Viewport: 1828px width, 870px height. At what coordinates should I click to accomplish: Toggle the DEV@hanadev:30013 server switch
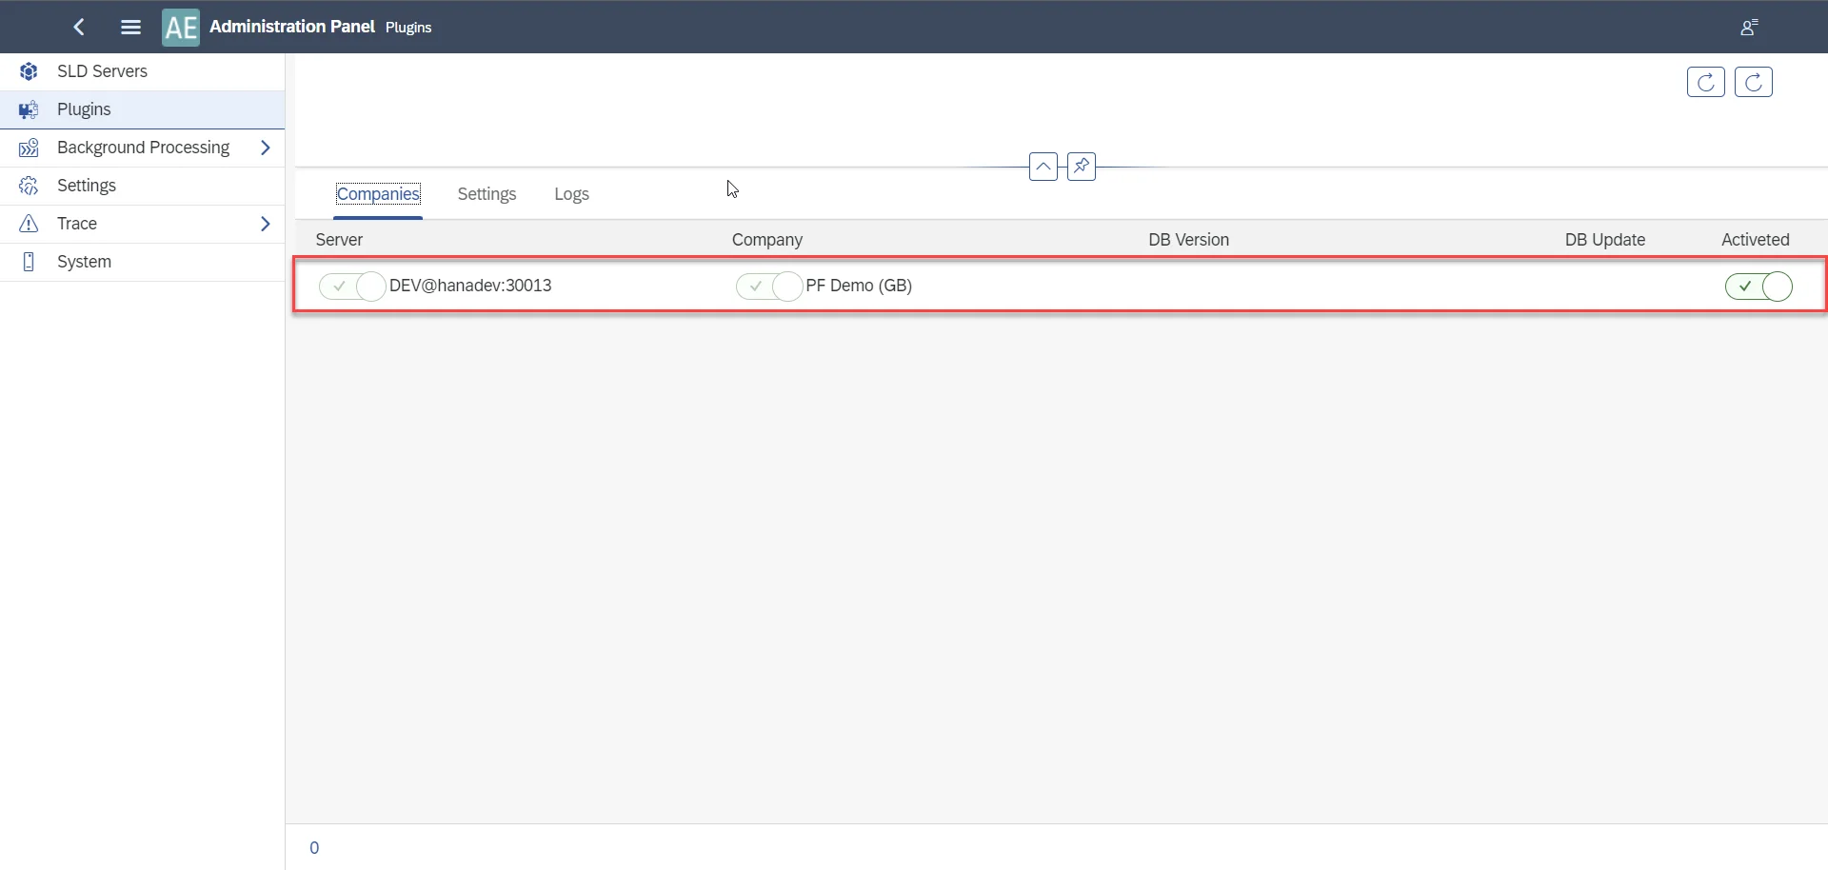click(x=352, y=286)
